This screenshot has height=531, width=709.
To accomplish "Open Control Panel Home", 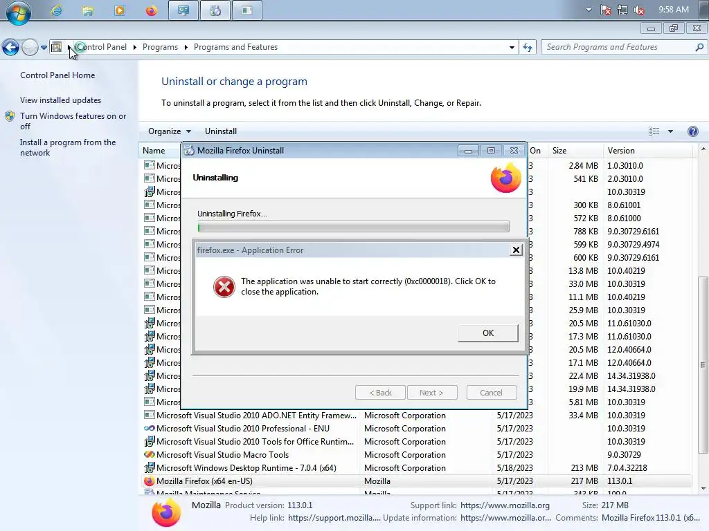I will click(x=57, y=75).
